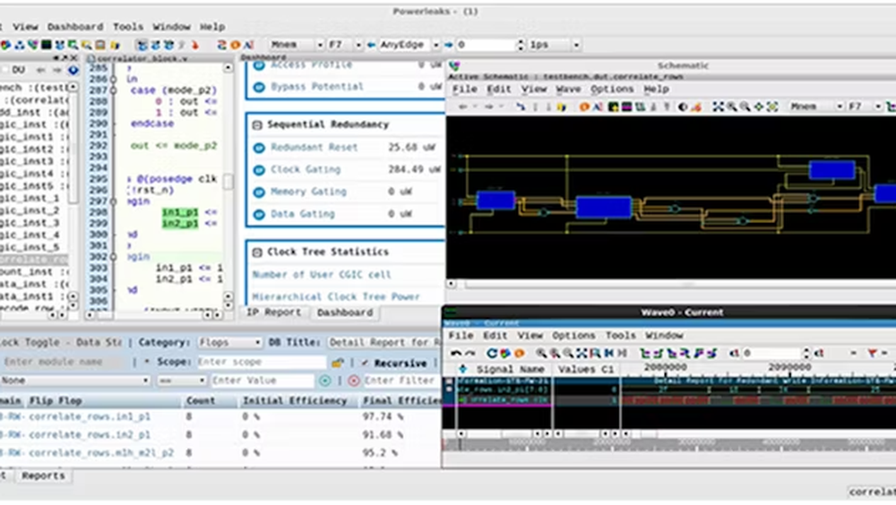This screenshot has height=505, width=896.
Task: Click blue left-arrow before AnyEdge
Action: (x=372, y=45)
